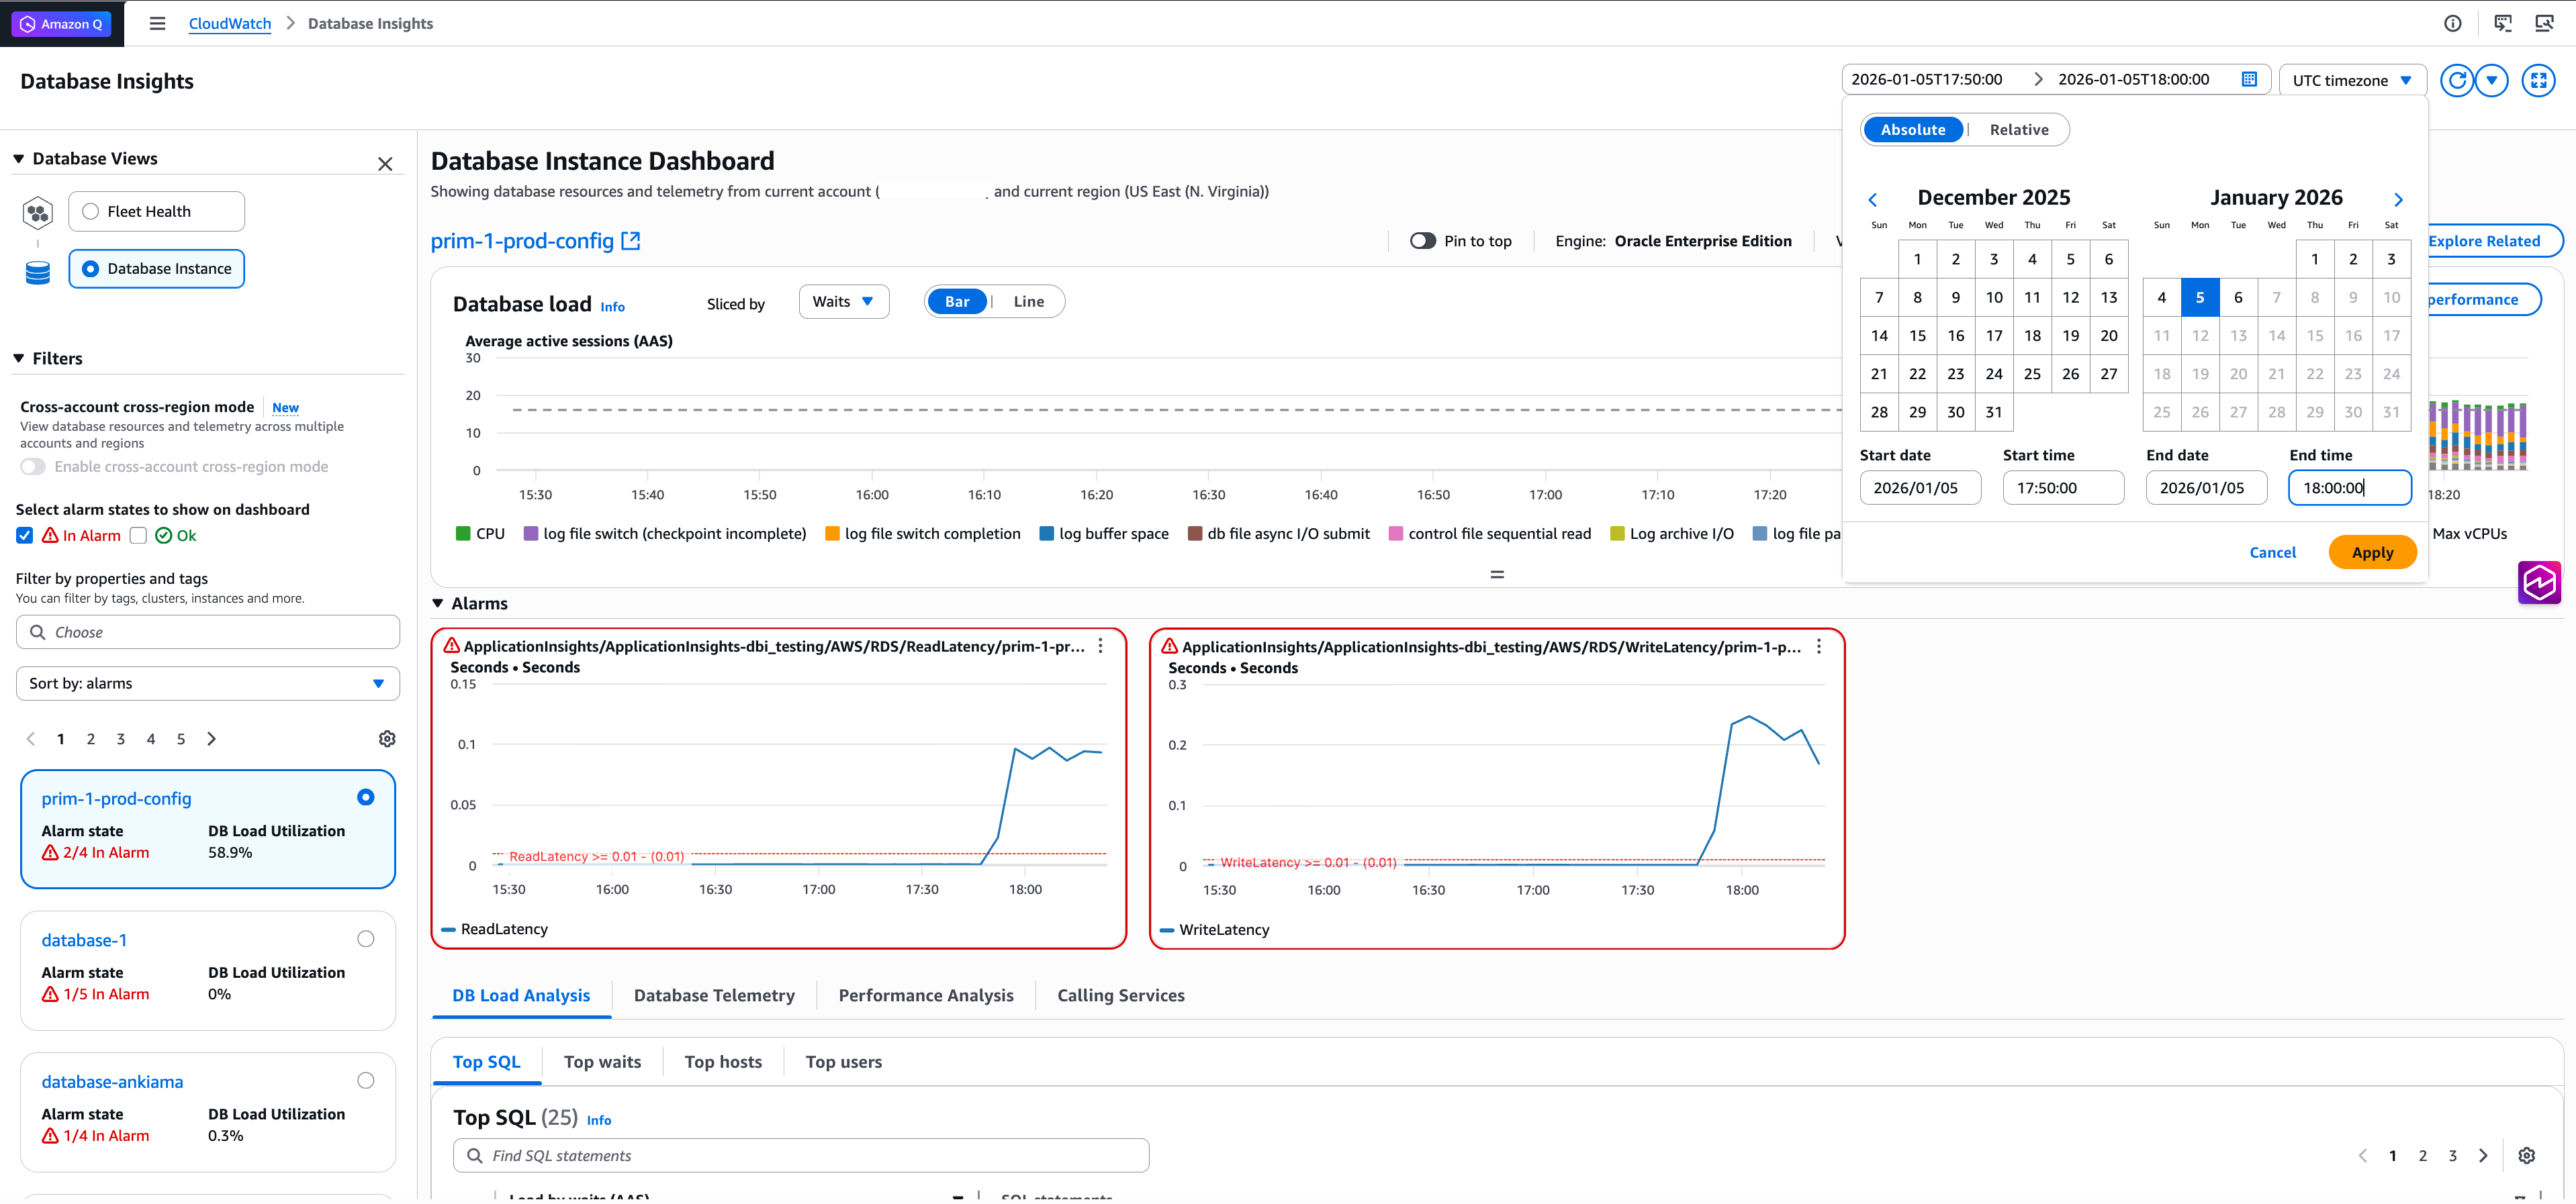Switch to Relative time range
This screenshot has width=2576, height=1204.
(x=2018, y=130)
